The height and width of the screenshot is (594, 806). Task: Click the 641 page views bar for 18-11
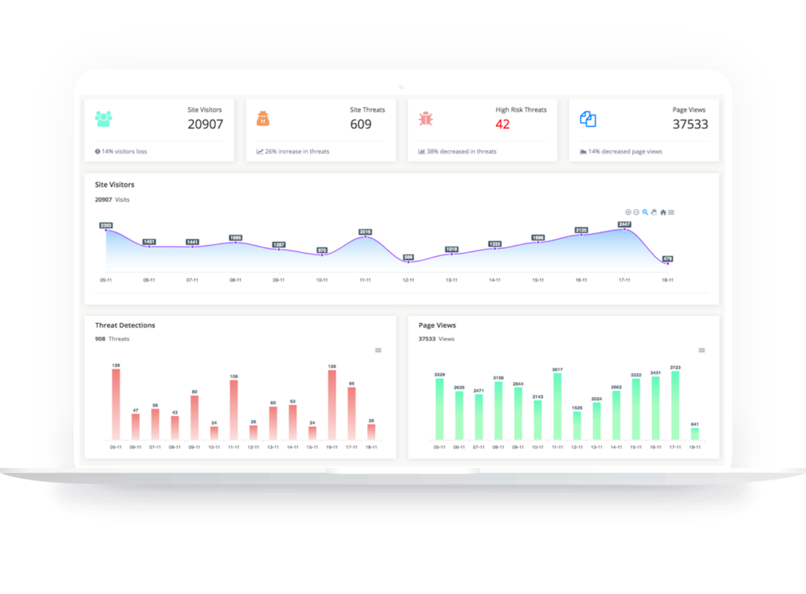tap(695, 434)
